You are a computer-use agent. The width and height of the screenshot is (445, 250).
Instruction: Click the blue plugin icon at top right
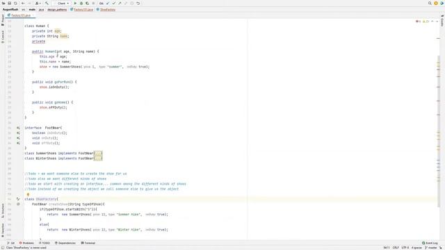pos(442,3)
